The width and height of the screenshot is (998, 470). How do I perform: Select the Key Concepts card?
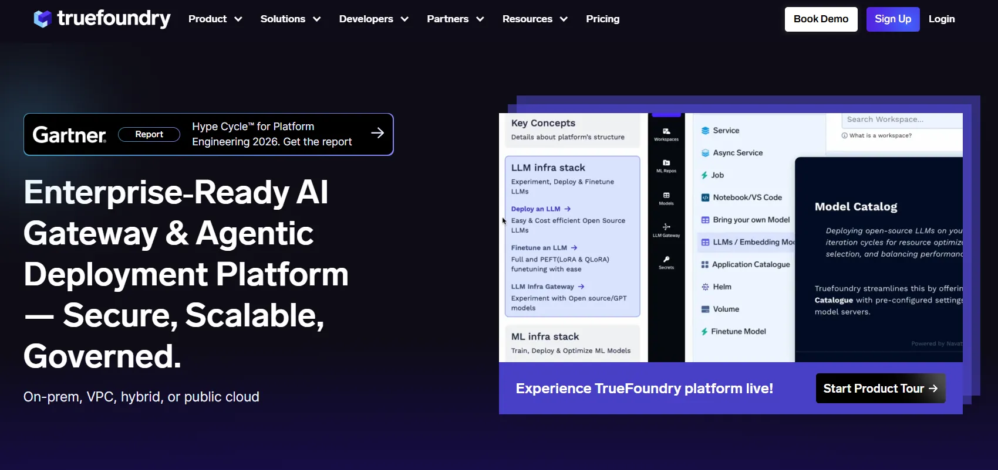click(572, 131)
